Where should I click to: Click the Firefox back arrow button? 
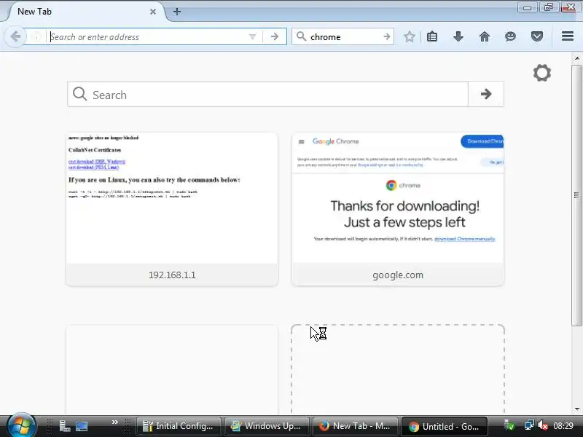(x=15, y=36)
